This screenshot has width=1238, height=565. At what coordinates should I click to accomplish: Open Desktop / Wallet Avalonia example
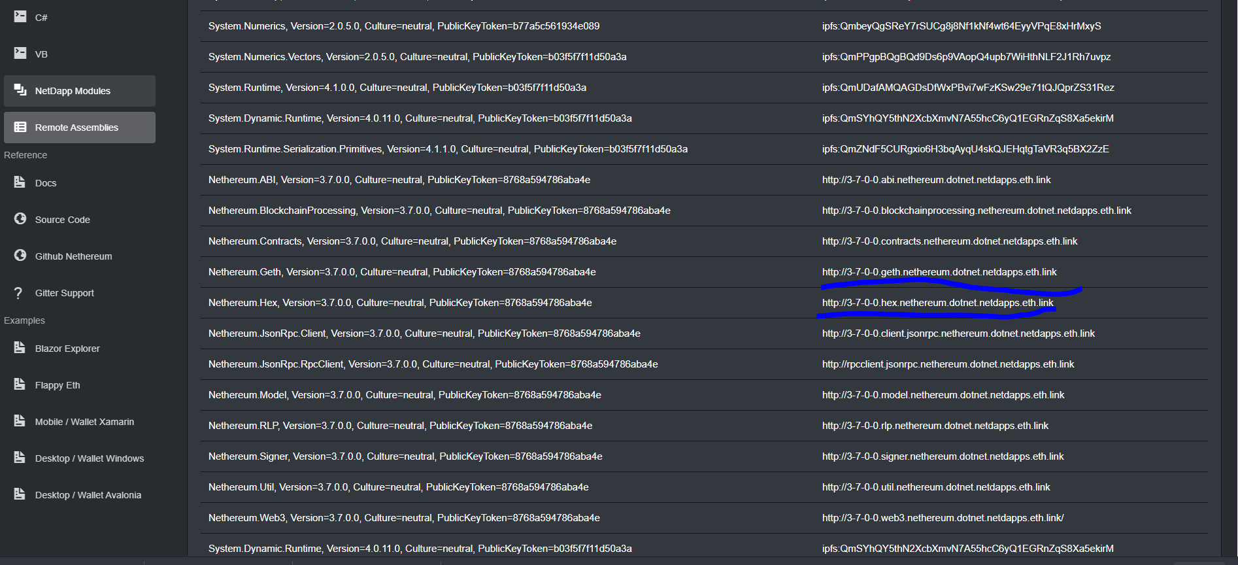(x=80, y=495)
